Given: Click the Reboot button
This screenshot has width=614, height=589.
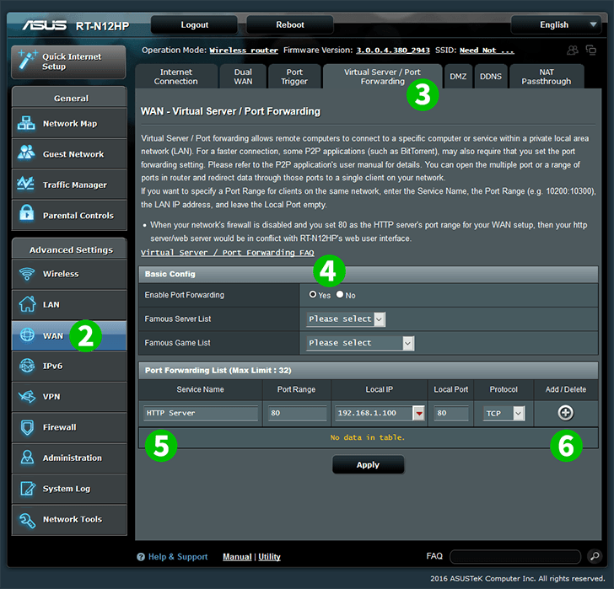Looking at the screenshot, I should tap(290, 24).
